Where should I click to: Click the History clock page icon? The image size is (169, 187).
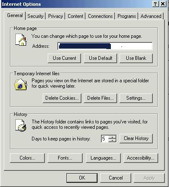point(21,125)
